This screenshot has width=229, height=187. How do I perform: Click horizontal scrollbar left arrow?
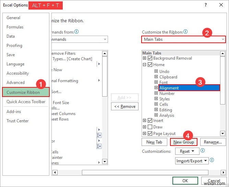click(55, 172)
